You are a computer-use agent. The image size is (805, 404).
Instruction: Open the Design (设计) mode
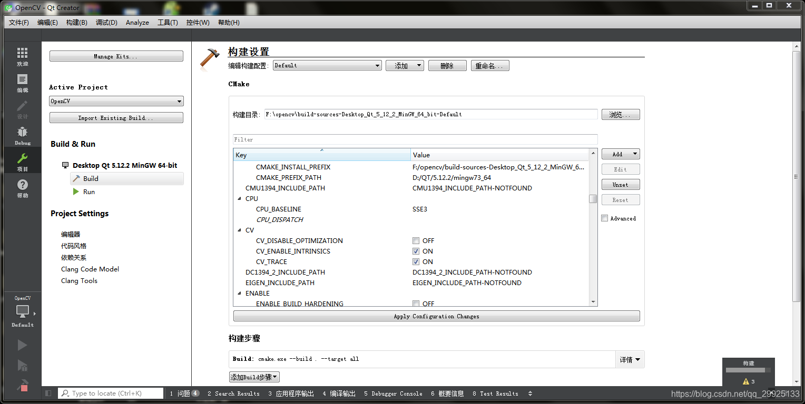(x=22, y=109)
